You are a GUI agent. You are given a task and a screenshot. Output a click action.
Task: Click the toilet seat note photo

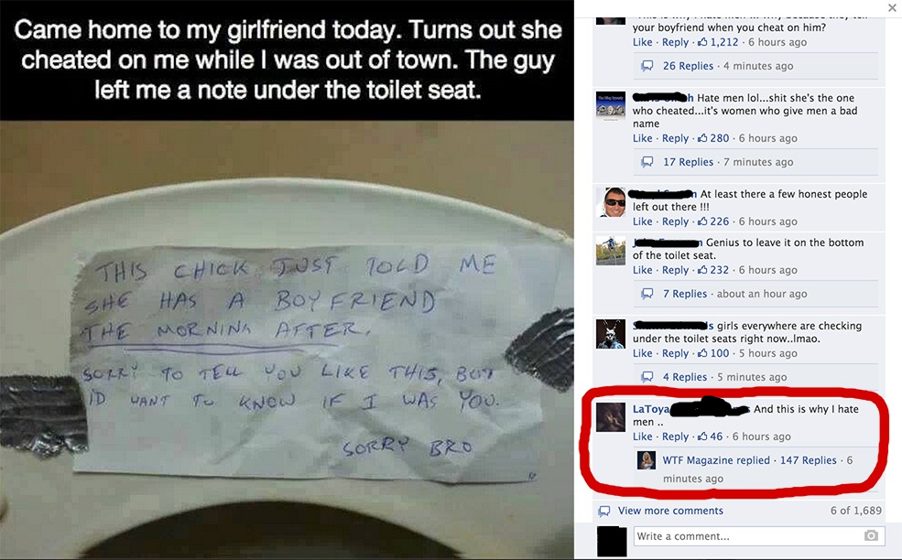point(287,339)
